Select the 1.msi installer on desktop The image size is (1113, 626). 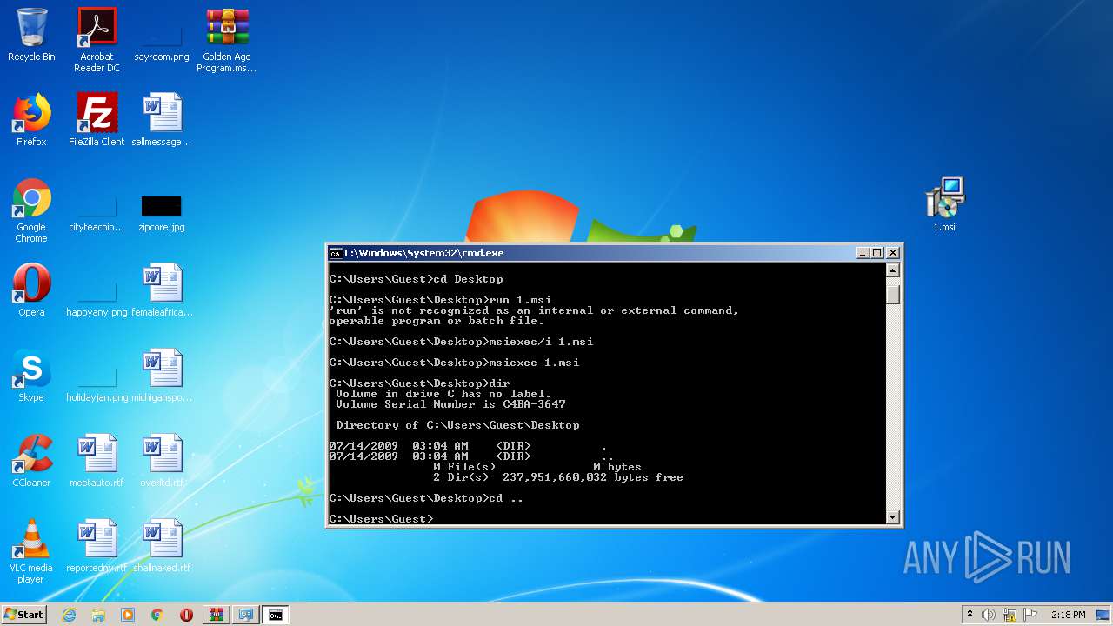click(944, 205)
